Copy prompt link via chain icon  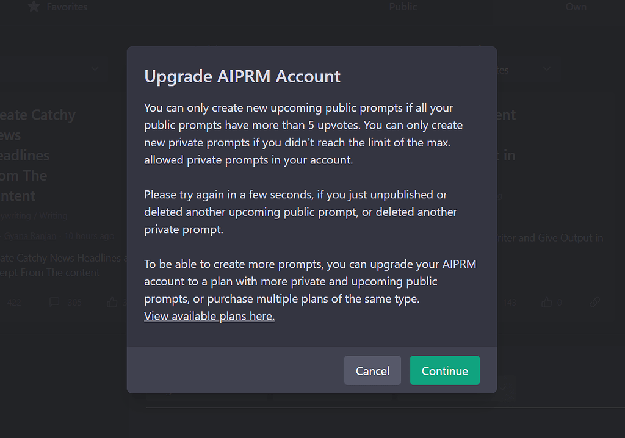(594, 302)
